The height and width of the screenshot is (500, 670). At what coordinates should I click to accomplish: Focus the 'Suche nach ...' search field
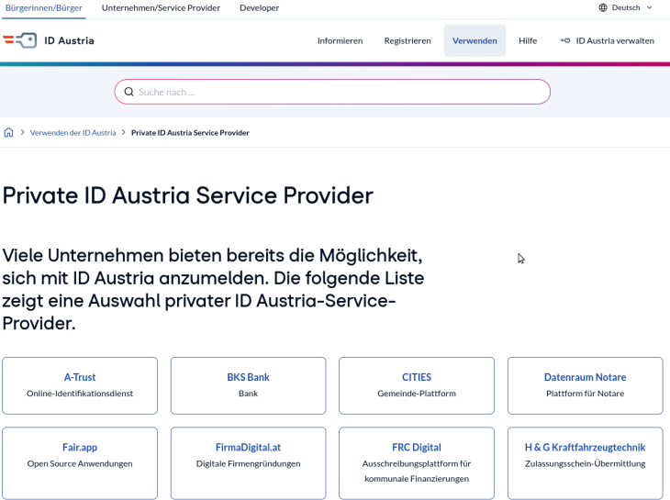point(340,92)
